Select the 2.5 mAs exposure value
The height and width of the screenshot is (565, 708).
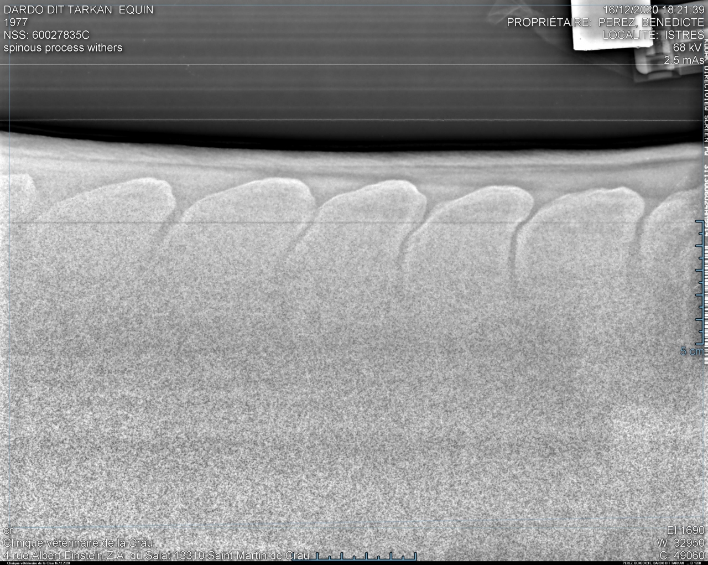pos(684,60)
